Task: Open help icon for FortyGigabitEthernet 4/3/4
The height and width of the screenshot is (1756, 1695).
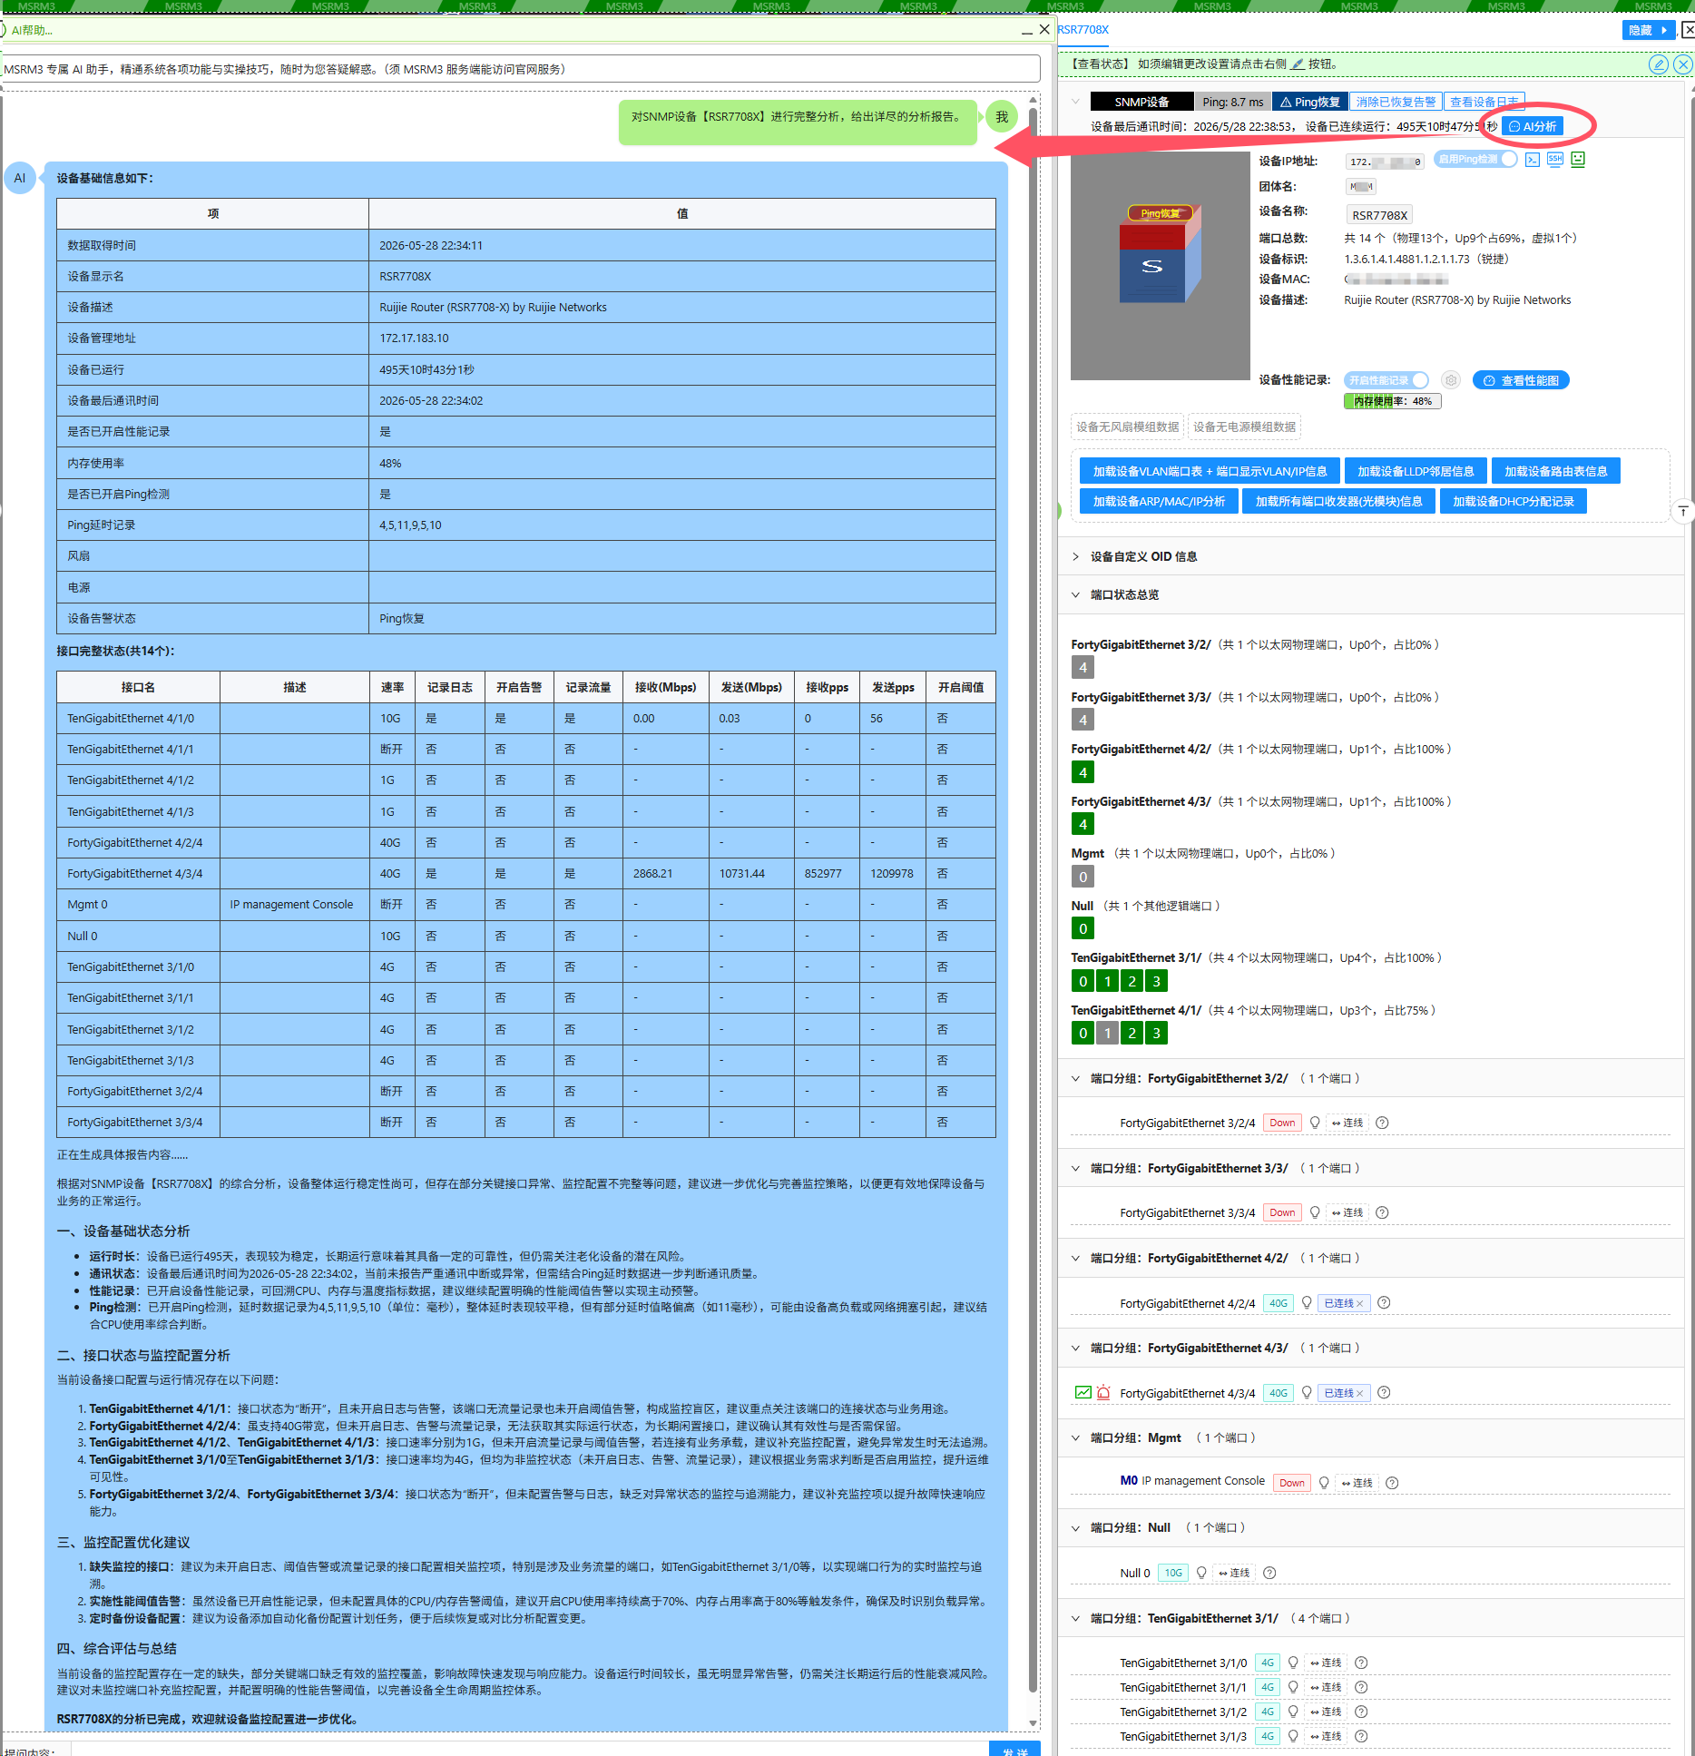Action: point(1384,1393)
